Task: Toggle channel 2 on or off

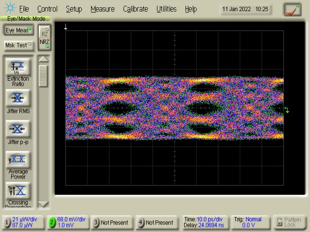Action: [52, 222]
